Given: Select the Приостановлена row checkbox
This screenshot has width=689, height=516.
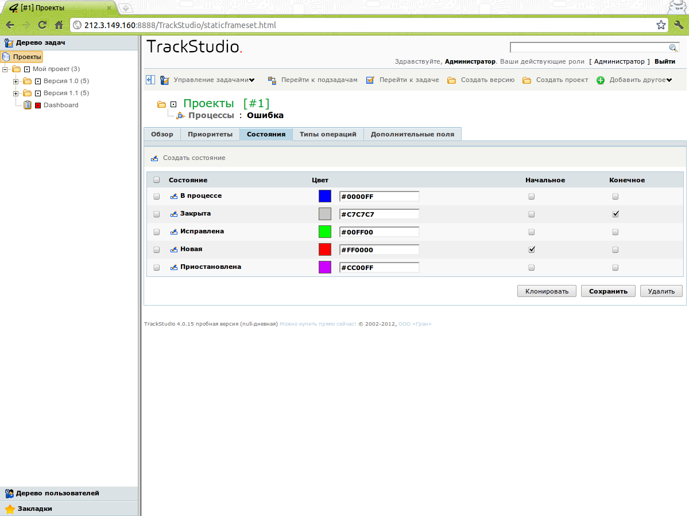Looking at the screenshot, I should (157, 267).
